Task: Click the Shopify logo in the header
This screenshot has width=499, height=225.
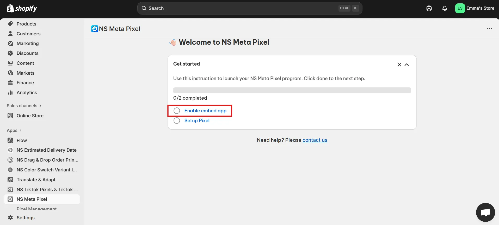Action: pos(22,8)
